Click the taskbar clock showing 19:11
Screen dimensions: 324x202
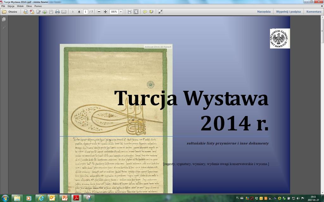pyautogui.click(x=313, y=198)
